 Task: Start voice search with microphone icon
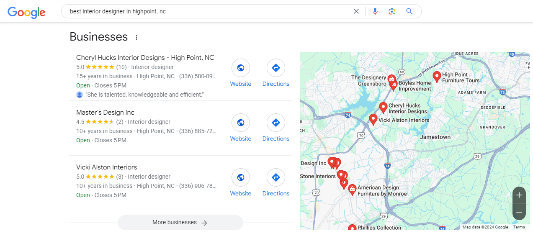[375, 11]
